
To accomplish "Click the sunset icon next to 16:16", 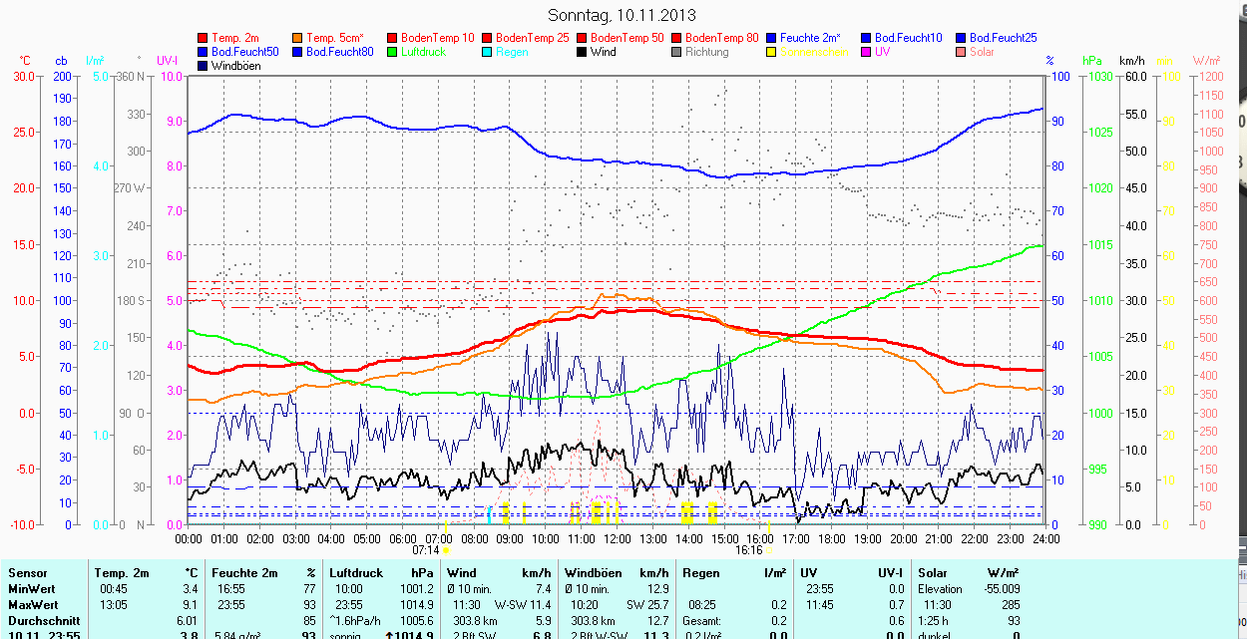I will pos(768,549).
